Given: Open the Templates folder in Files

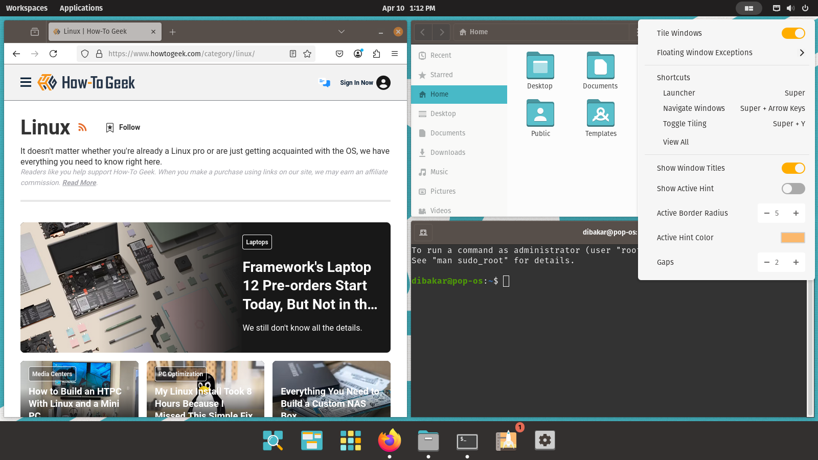Looking at the screenshot, I should (601, 119).
